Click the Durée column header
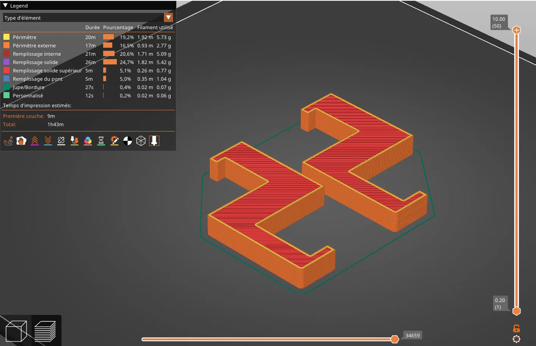This screenshot has width=536, height=346. (x=93, y=27)
